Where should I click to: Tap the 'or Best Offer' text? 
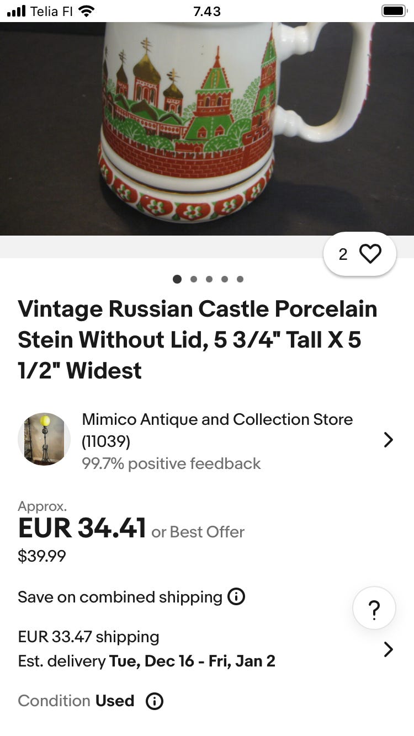[198, 532]
